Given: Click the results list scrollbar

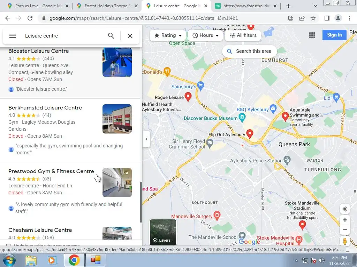Looking at the screenshot, I should coord(141,202).
